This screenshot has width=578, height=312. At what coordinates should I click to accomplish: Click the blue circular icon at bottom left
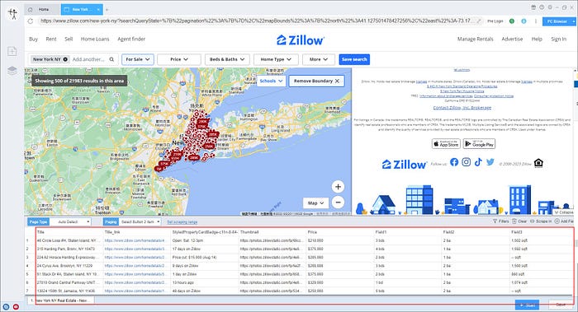tap(6, 306)
